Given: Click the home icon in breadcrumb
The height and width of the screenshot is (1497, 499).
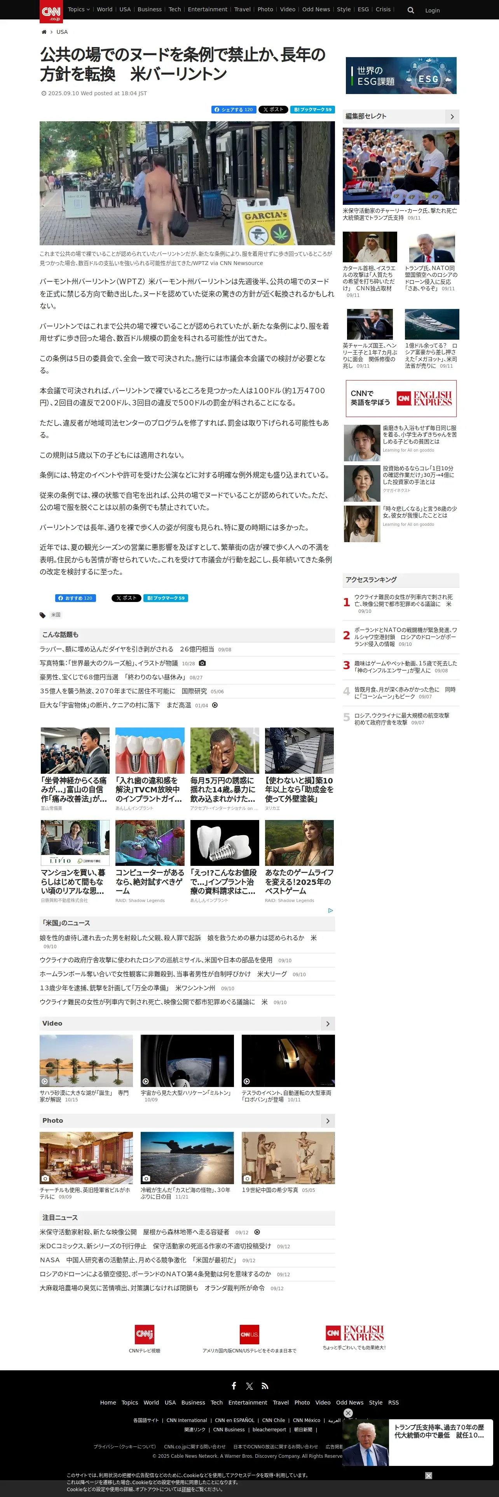Looking at the screenshot, I should (x=44, y=32).
